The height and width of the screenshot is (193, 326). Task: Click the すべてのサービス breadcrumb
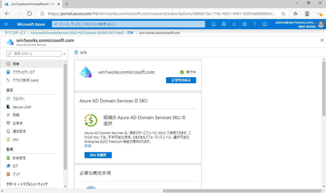click(15, 33)
